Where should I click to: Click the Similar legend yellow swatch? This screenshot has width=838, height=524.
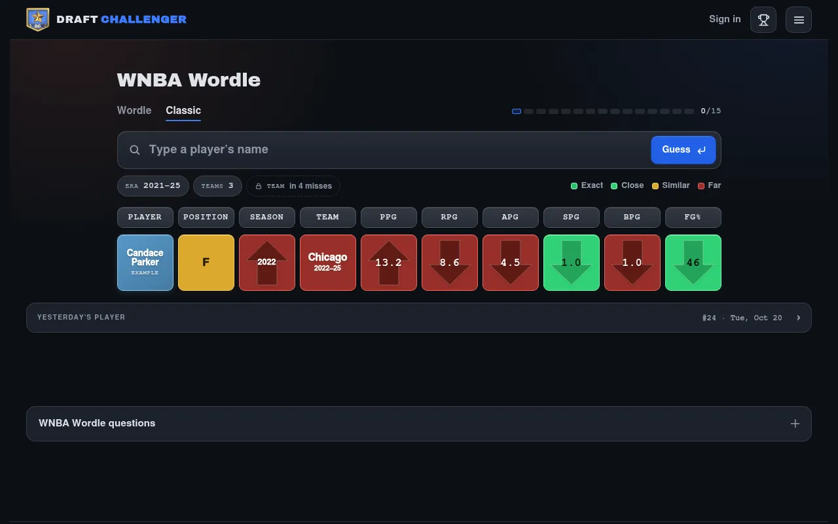pos(655,186)
